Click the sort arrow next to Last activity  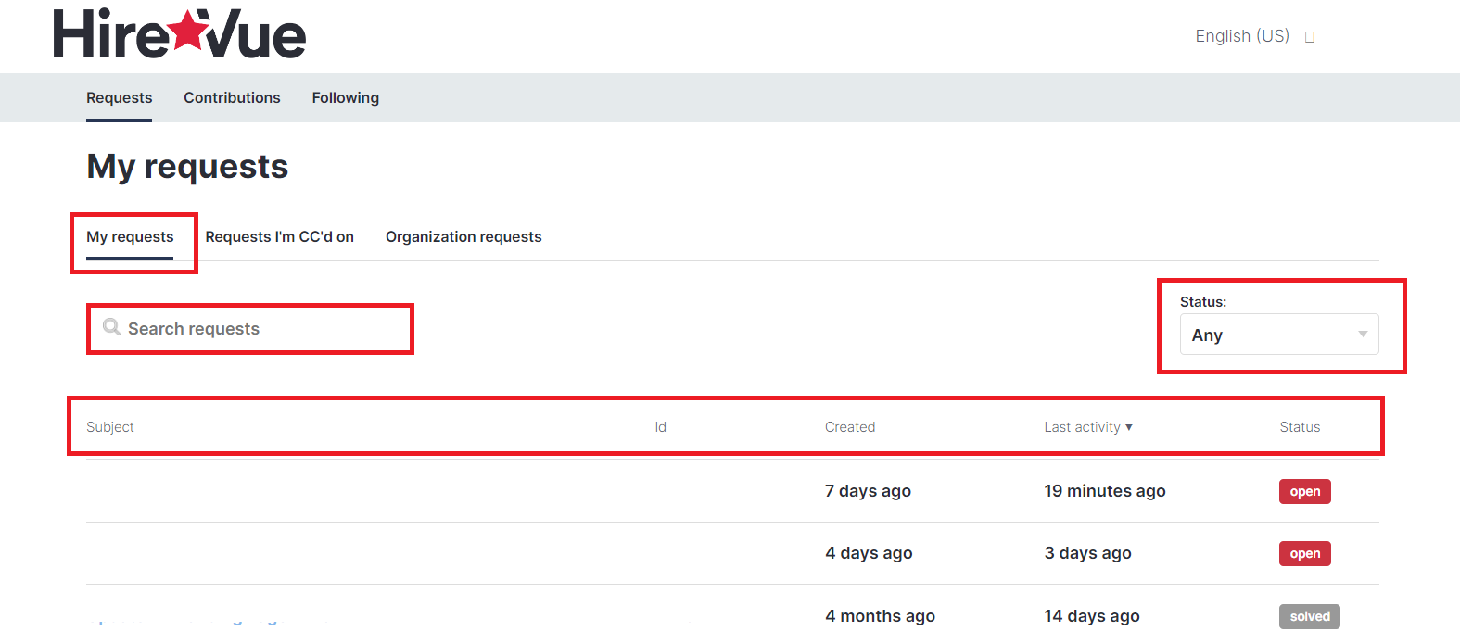click(1128, 427)
